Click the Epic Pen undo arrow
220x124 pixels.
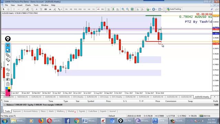click(x=8, y=70)
